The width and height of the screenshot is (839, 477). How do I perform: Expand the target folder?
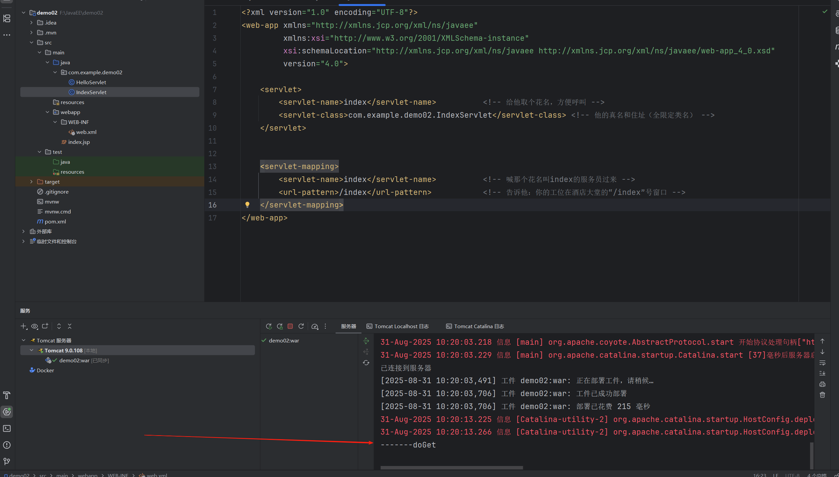coord(32,182)
